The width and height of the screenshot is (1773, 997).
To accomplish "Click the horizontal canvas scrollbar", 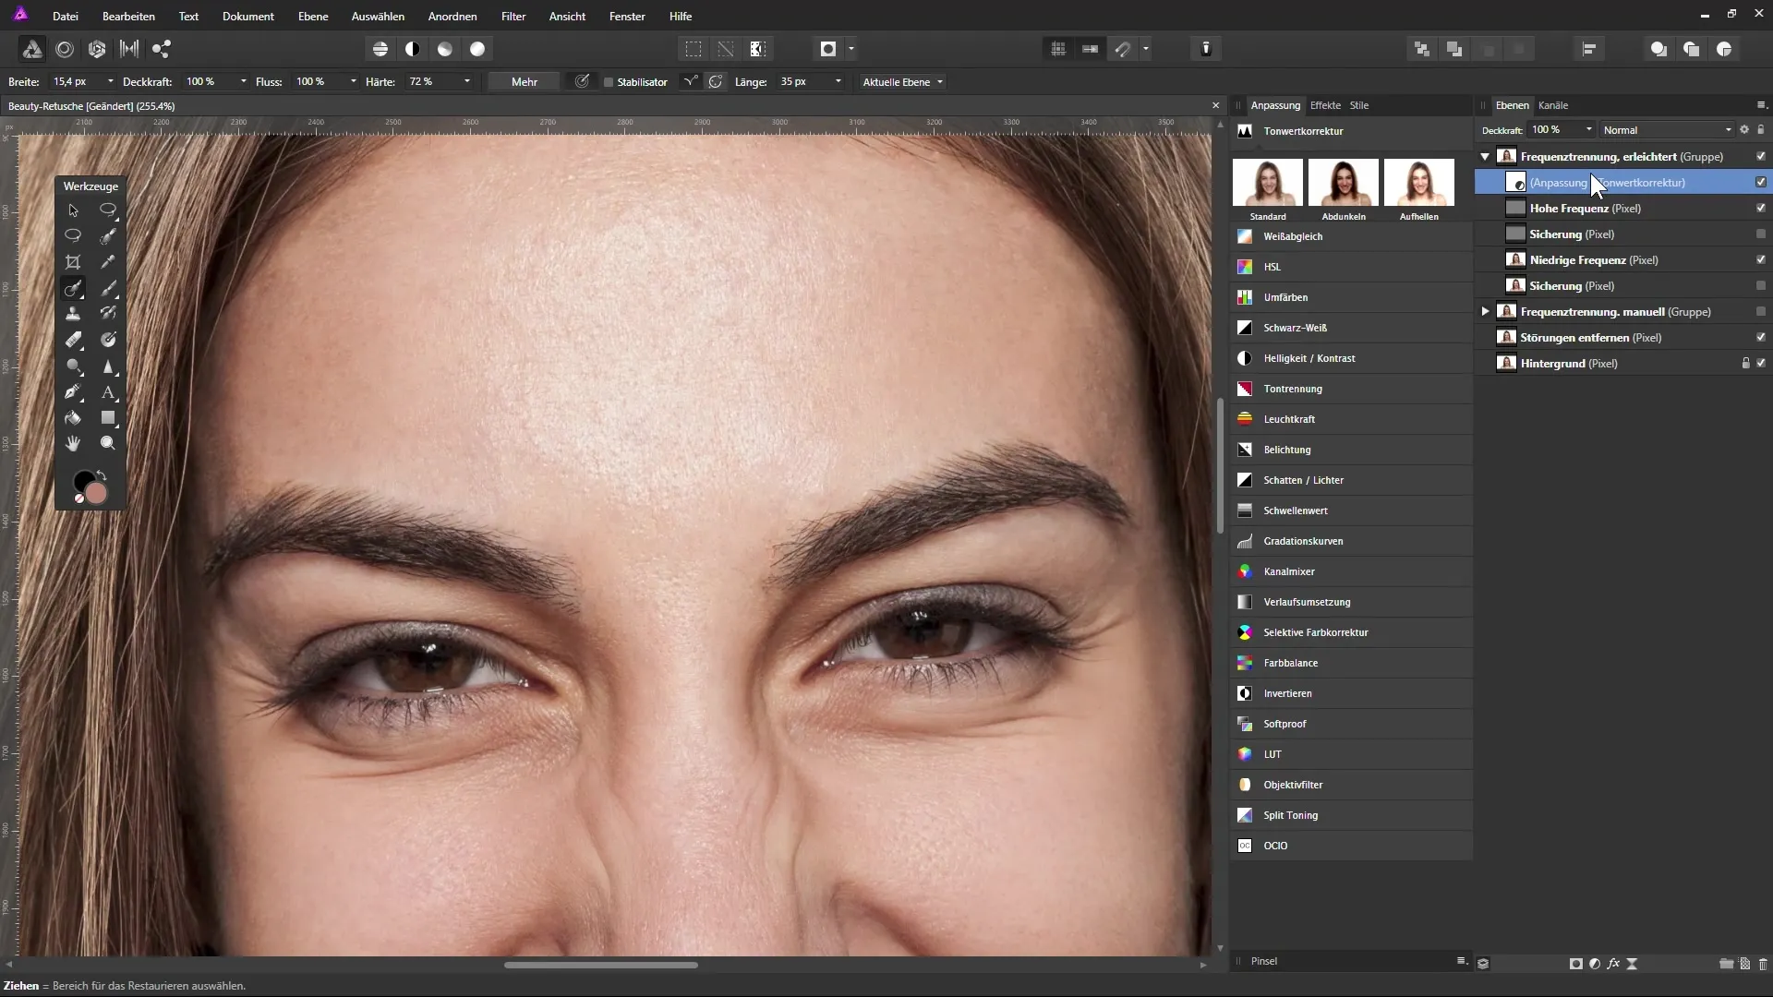I will (x=600, y=965).
